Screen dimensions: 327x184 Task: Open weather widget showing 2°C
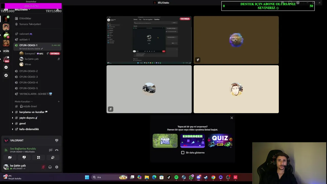(x=12, y=177)
